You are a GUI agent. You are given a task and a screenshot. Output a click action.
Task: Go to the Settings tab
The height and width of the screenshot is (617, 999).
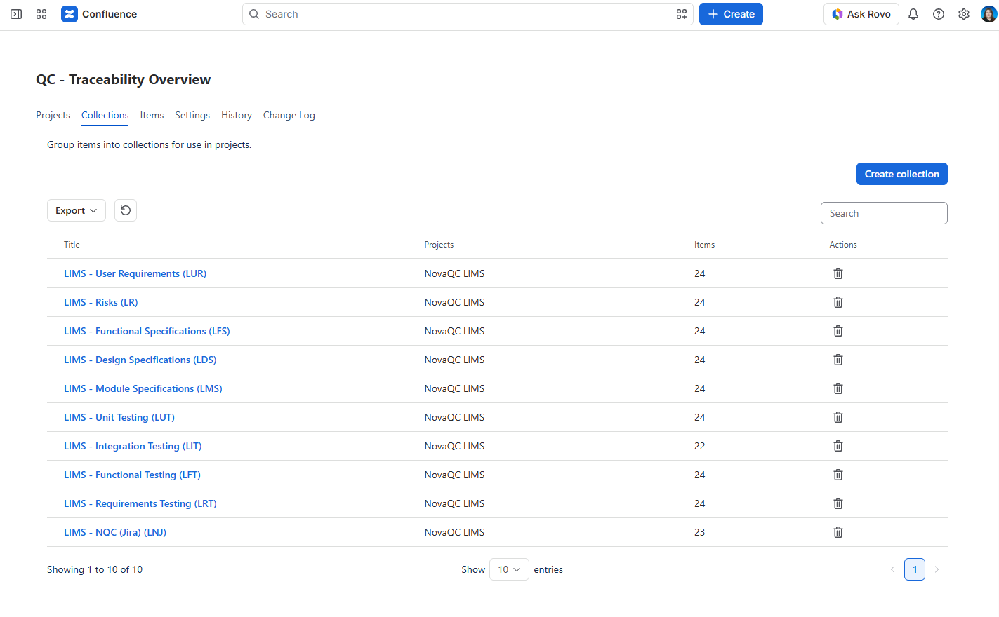coord(192,115)
